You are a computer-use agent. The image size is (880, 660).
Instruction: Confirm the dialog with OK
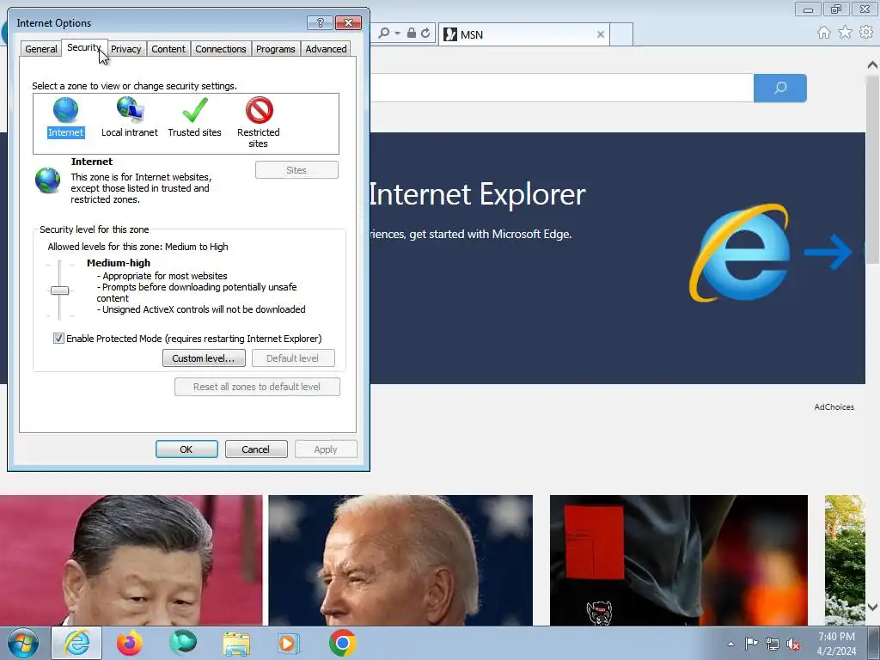(186, 449)
